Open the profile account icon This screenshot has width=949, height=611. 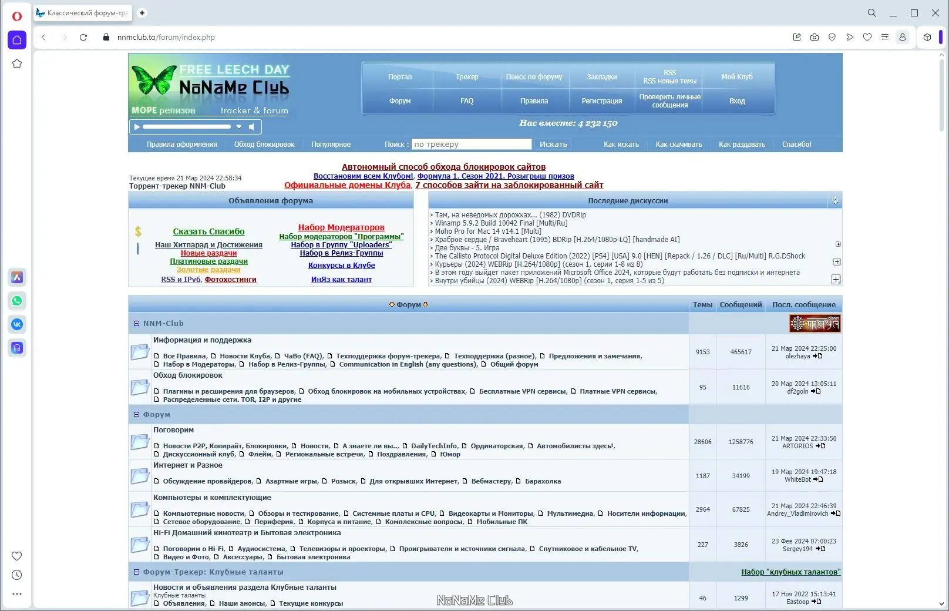pyautogui.click(x=903, y=37)
